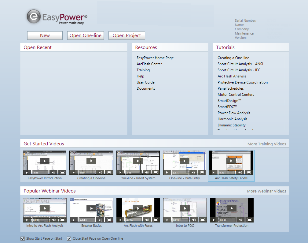Play the EasyPower Introduction video
Image resolution: width=308 pixels, height=243 pixels.
coord(45,161)
